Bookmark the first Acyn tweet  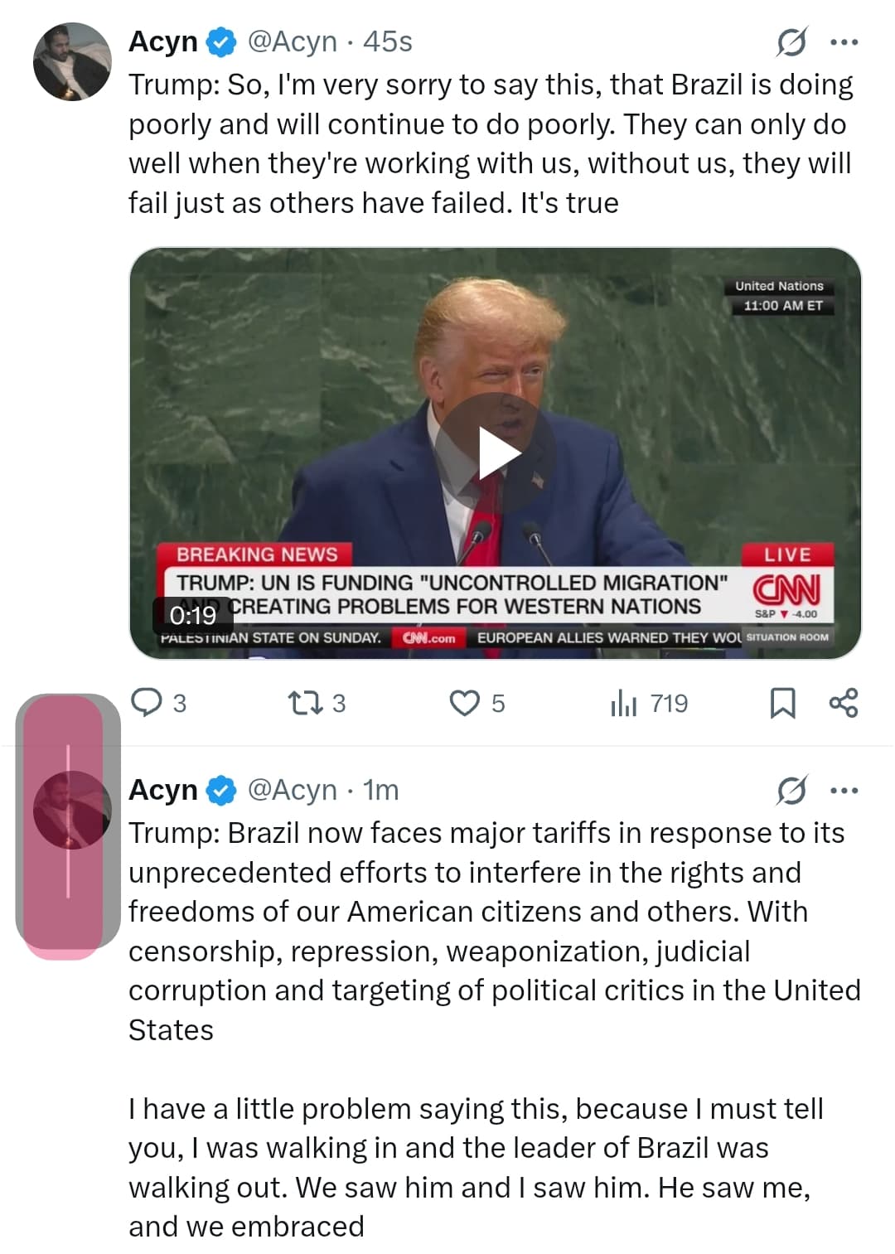(x=782, y=703)
